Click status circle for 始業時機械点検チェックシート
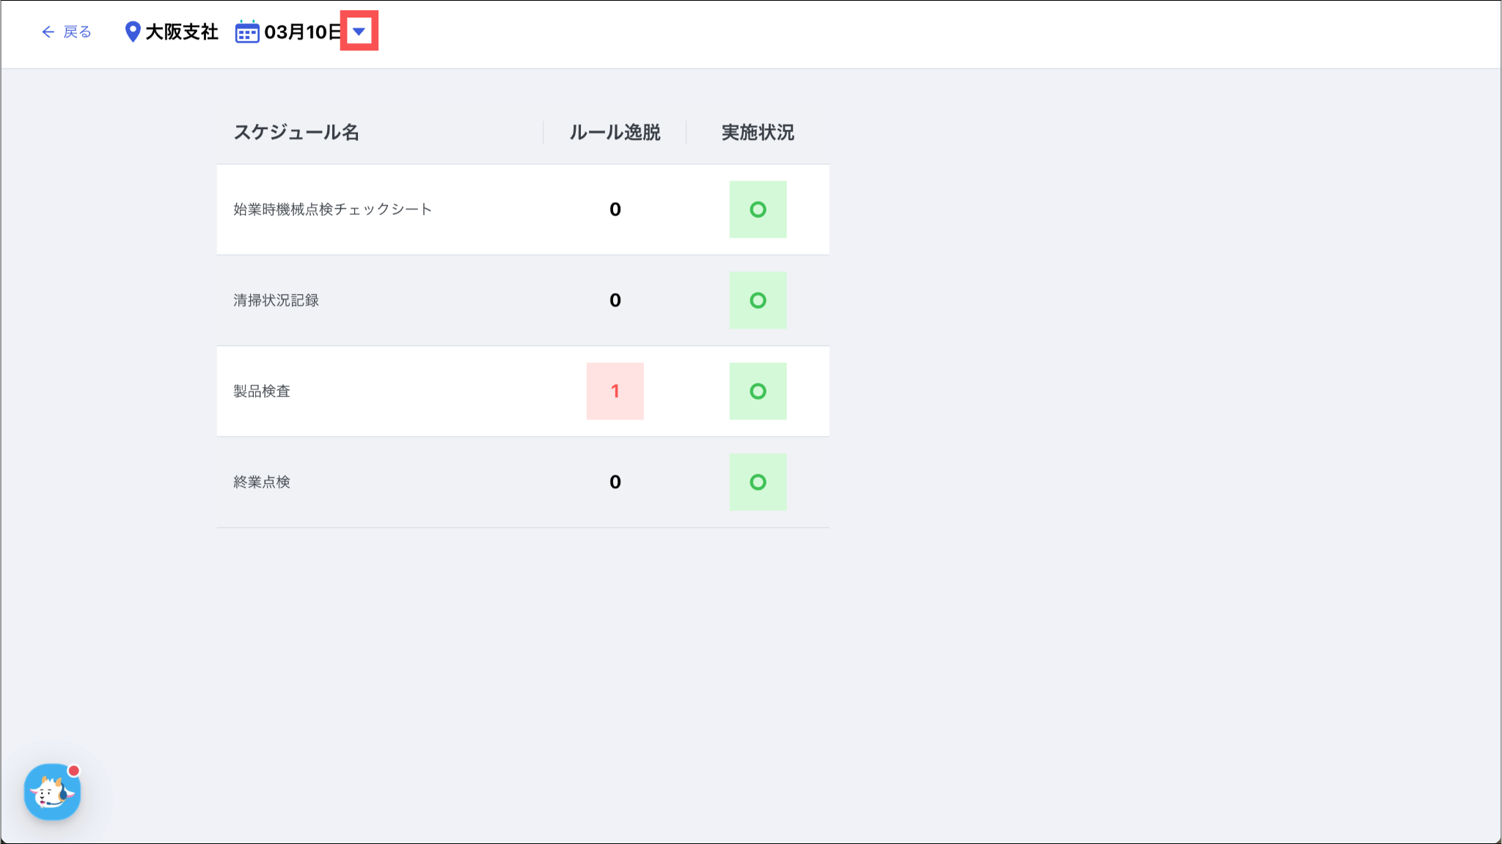This screenshot has height=844, width=1502. [x=758, y=210]
